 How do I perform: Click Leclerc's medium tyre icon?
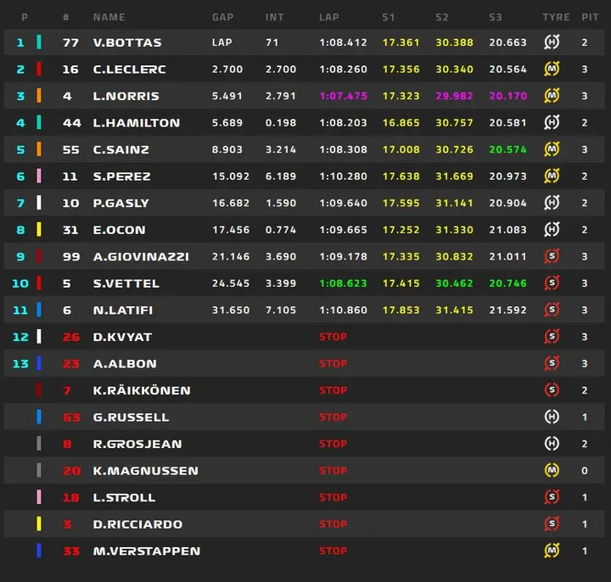click(x=552, y=69)
